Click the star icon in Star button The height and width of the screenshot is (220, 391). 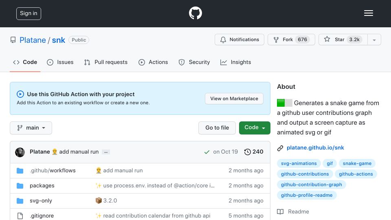coord(327,39)
